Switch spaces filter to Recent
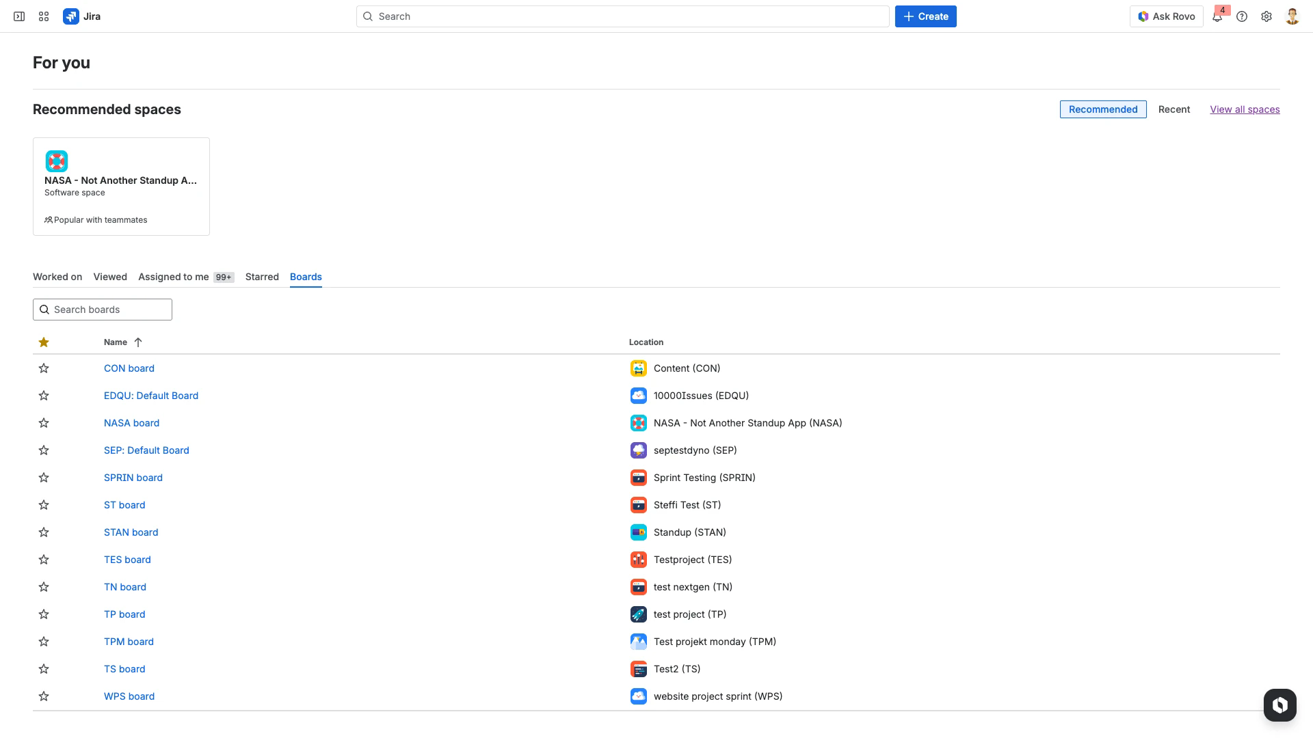Viewport: 1313px width, 738px height. pyautogui.click(x=1174, y=109)
